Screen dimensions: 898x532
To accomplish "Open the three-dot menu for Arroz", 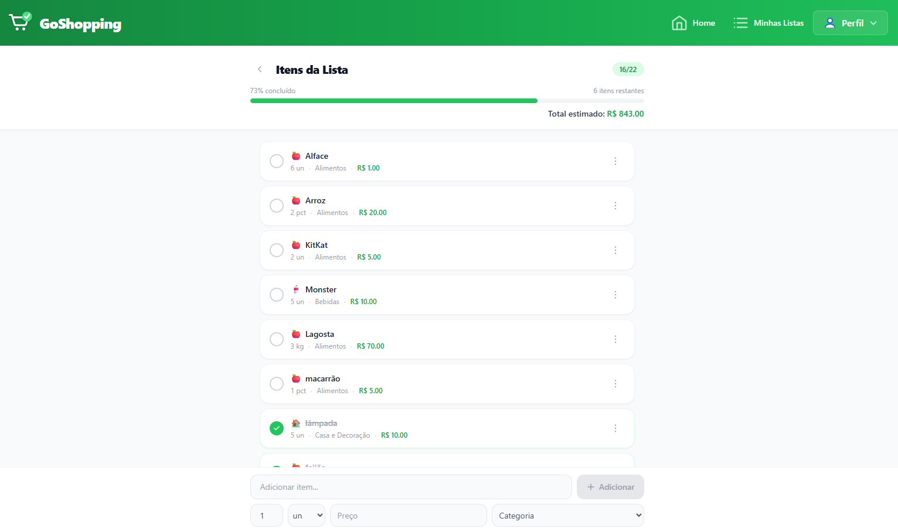I will pos(615,206).
